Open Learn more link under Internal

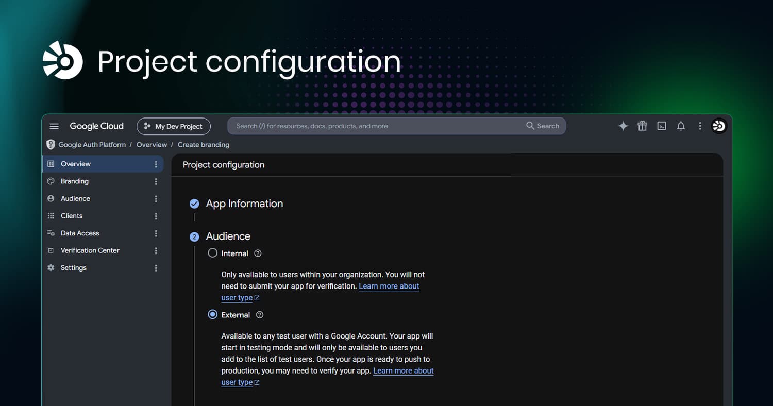pyautogui.click(x=389, y=286)
